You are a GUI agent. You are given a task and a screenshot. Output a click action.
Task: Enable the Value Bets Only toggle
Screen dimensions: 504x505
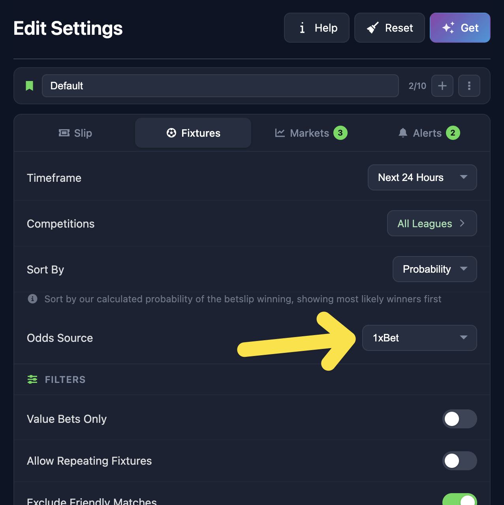(459, 419)
